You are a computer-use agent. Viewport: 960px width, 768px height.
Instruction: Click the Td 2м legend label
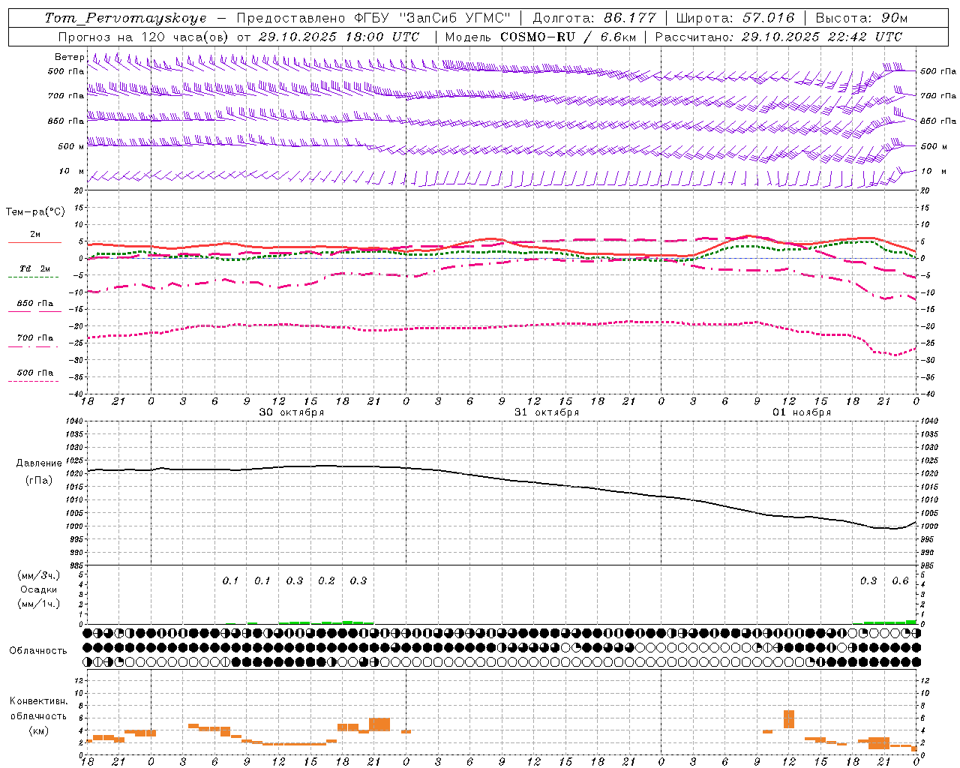click(35, 268)
